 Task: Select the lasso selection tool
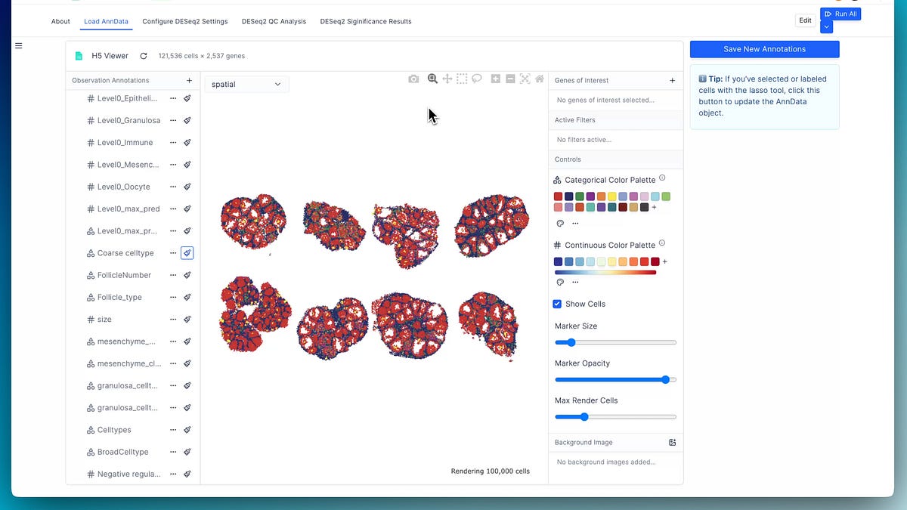click(477, 79)
